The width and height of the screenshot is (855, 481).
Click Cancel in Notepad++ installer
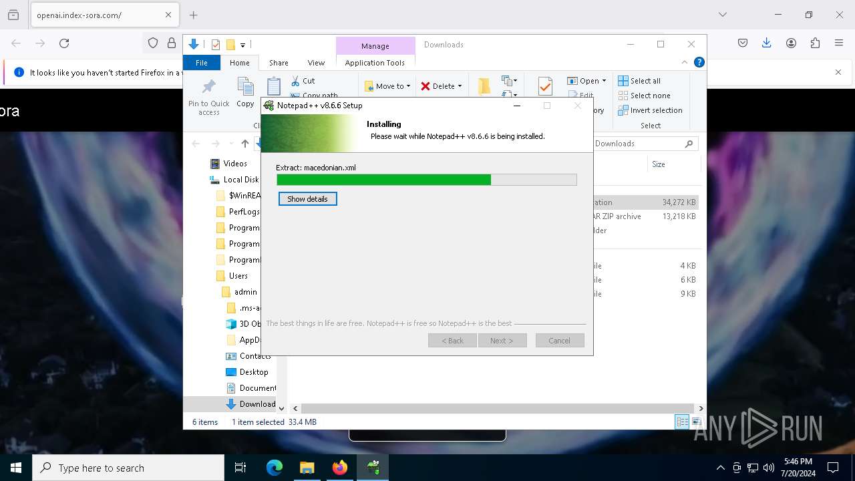560,341
